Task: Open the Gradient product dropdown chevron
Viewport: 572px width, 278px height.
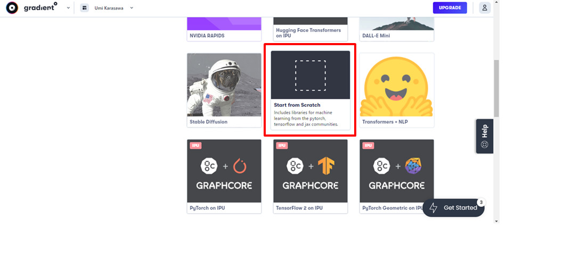Action: 68,7
